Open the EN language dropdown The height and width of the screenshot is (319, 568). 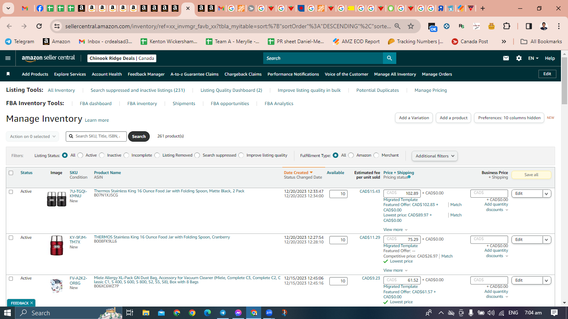tap(533, 58)
